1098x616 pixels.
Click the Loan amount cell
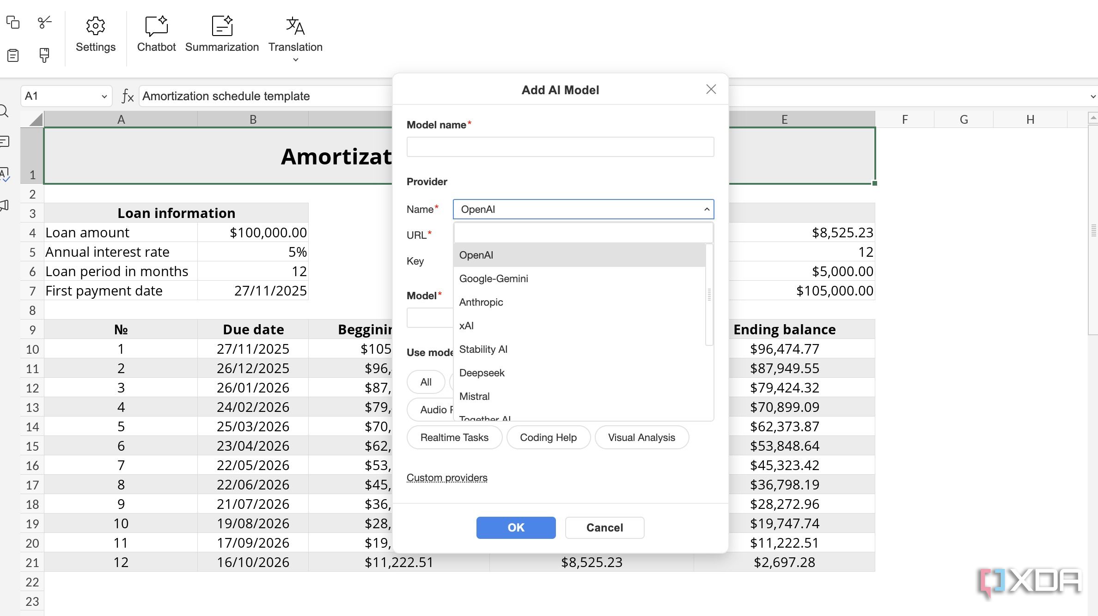[121, 232]
